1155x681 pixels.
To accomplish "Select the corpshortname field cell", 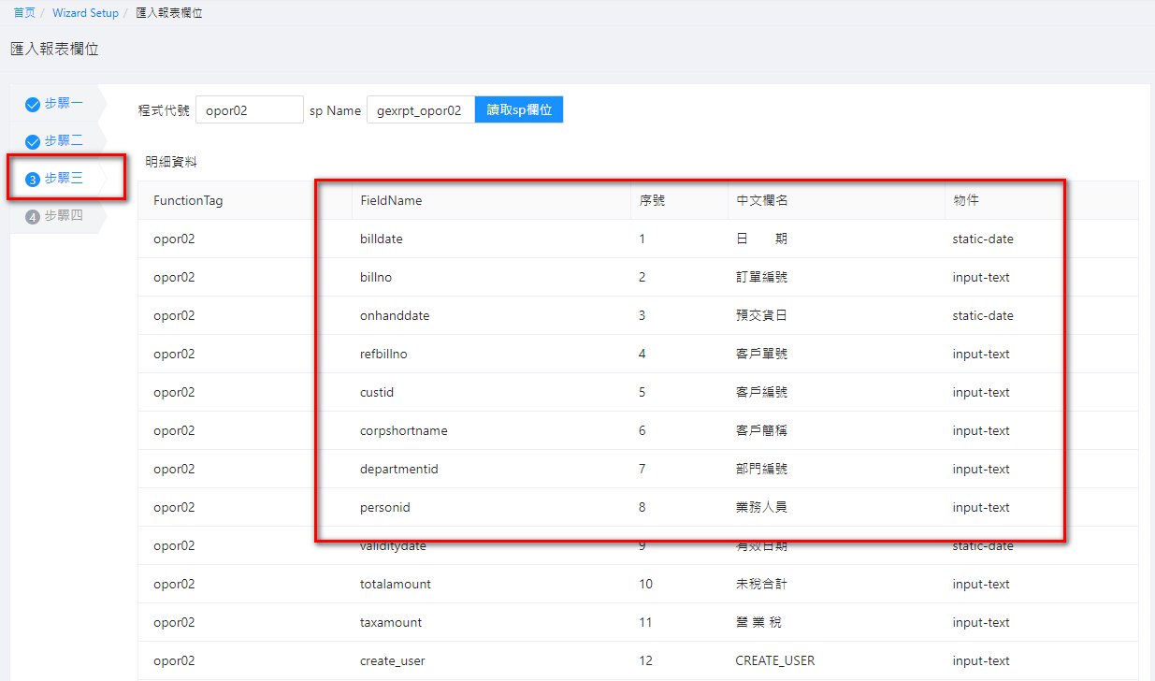I will [x=403, y=430].
